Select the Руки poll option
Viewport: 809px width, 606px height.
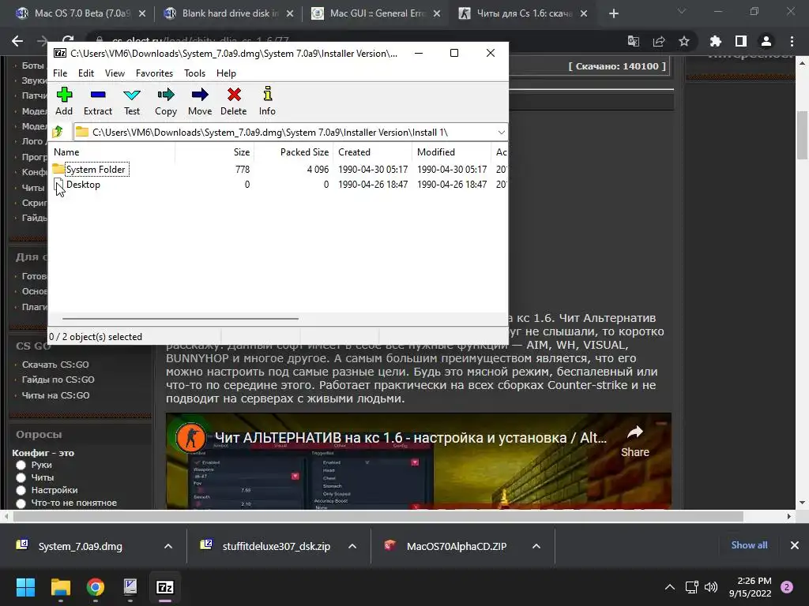click(x=21, y=465)
